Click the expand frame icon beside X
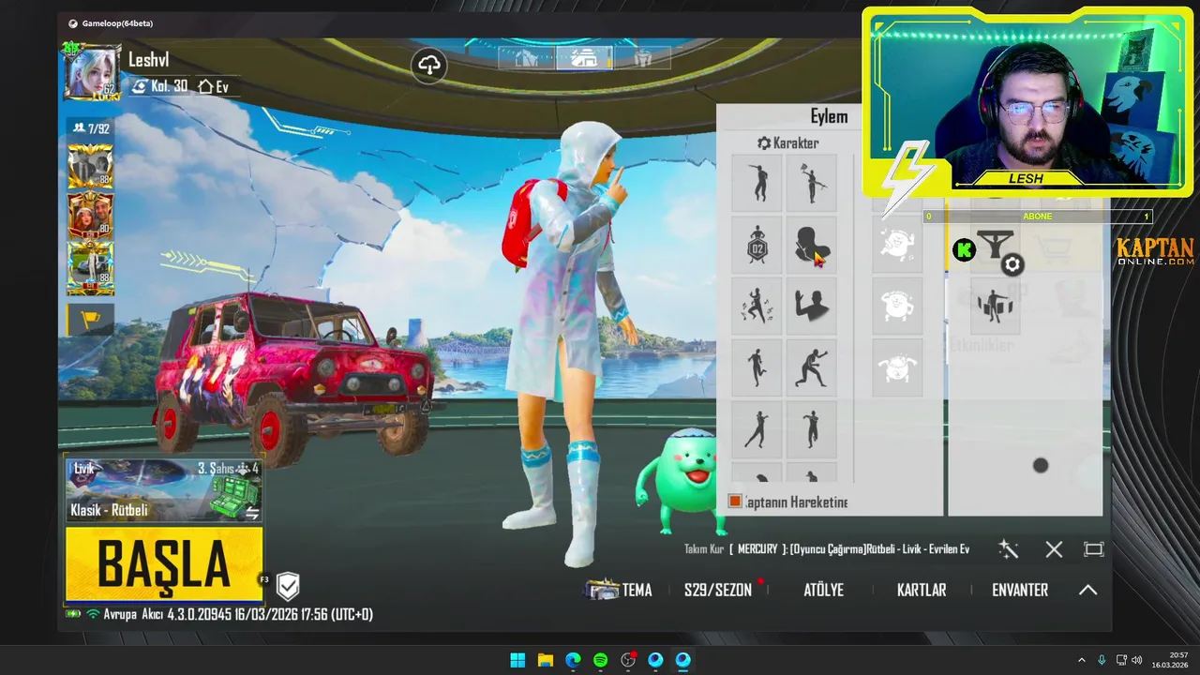This screenshot has width=1200, height=675. 1093,549
